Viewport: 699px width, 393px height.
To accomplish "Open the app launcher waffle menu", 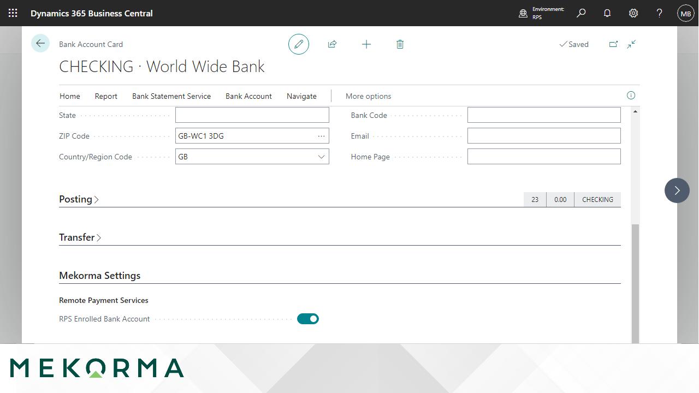I will point(13,13).
